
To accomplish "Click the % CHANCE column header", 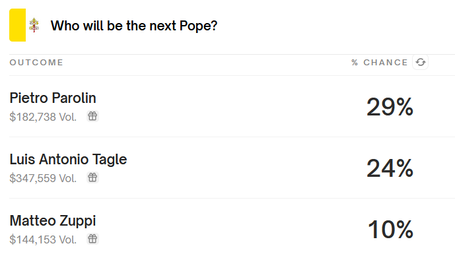I will (380, 62).
